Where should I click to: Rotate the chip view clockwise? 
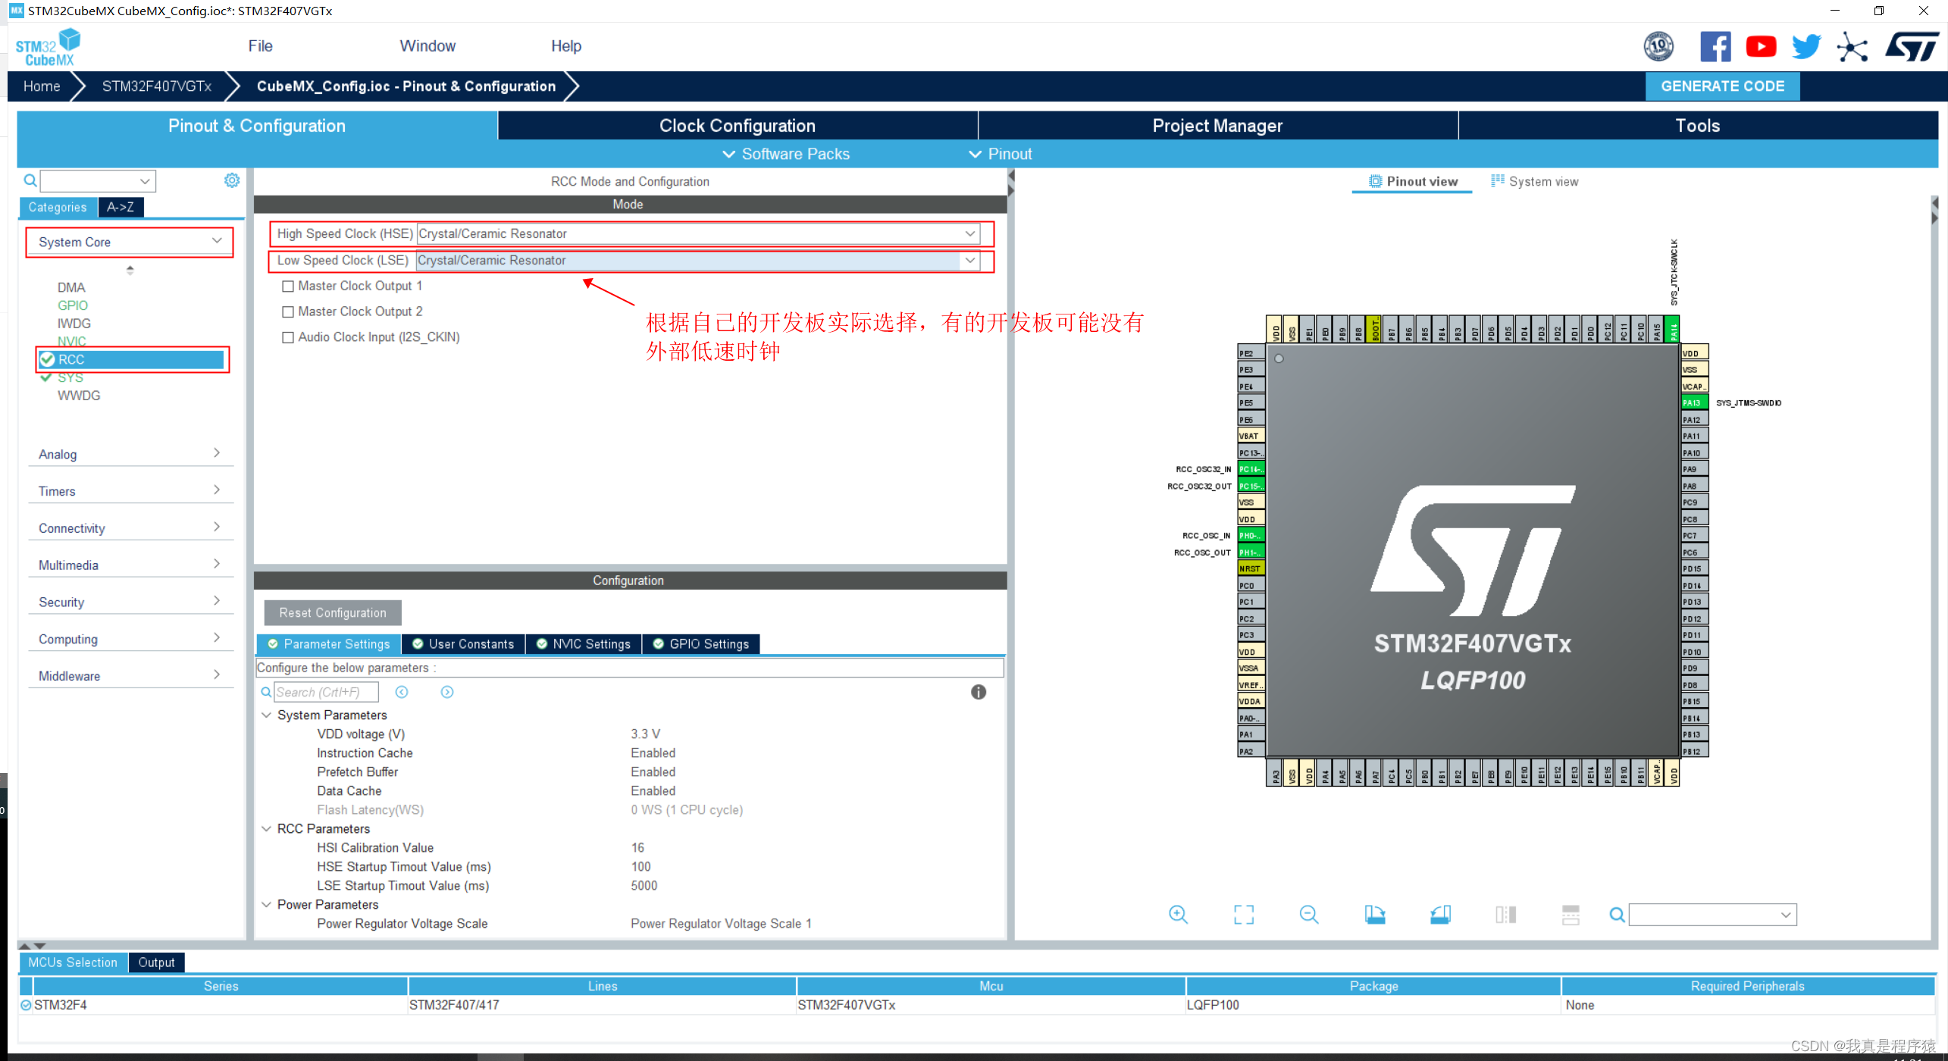click(x=1375, y=915)
